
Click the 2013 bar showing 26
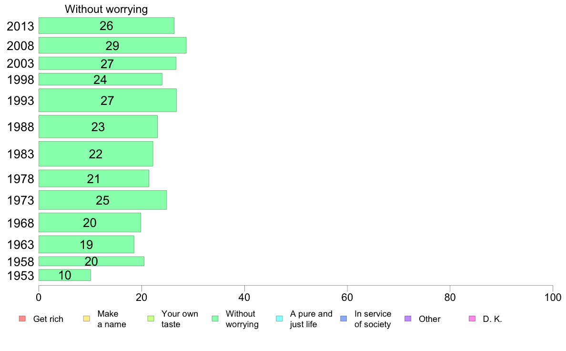click(x=107, y=26)
